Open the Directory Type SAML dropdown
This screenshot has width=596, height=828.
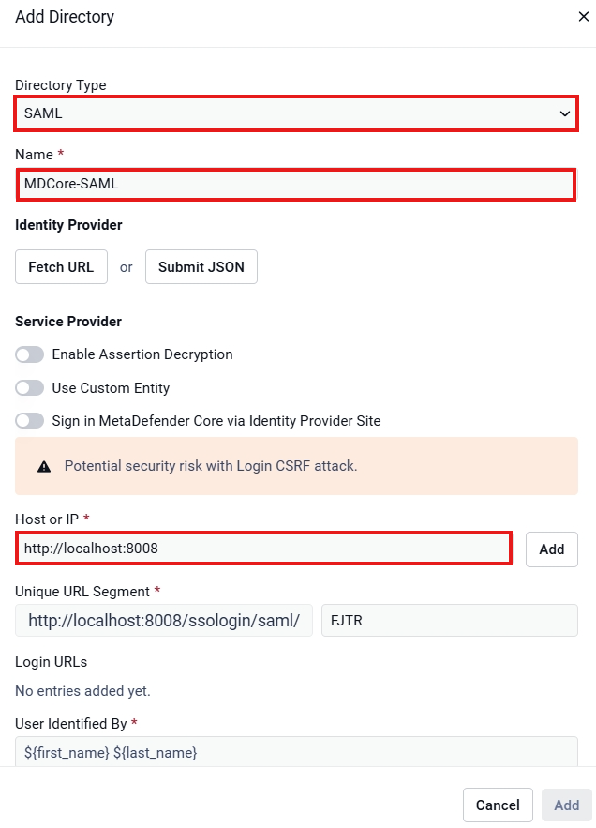click(296, 113)
